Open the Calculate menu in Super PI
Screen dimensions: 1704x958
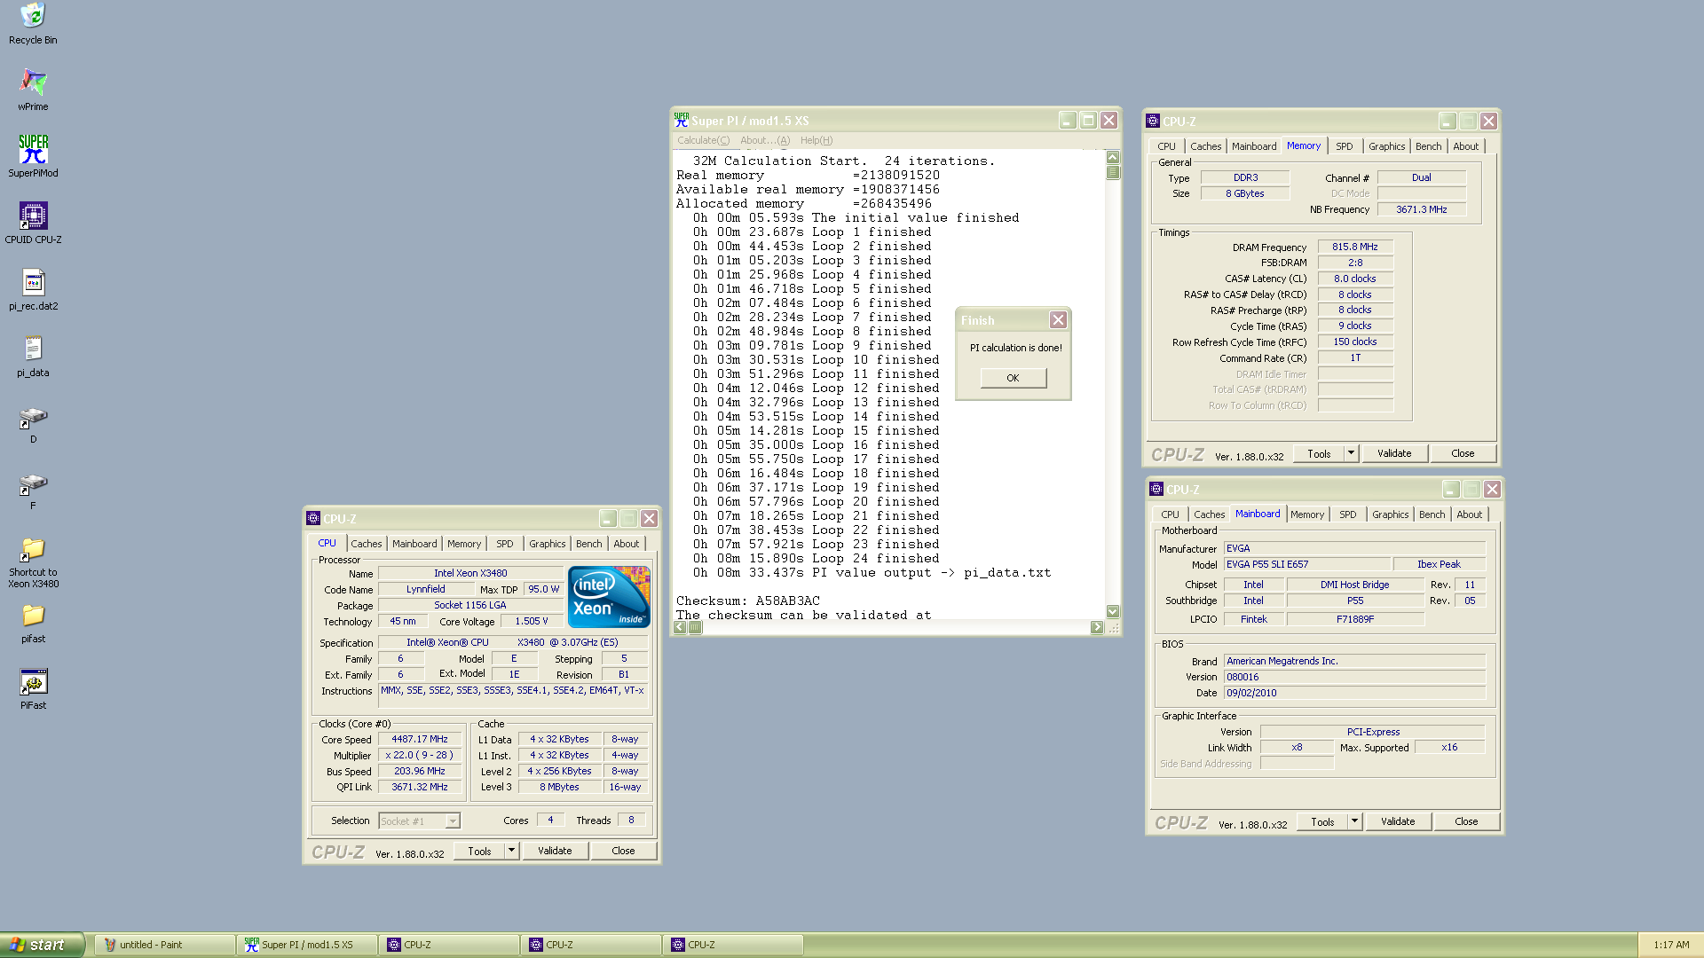[x=703, y=140]
